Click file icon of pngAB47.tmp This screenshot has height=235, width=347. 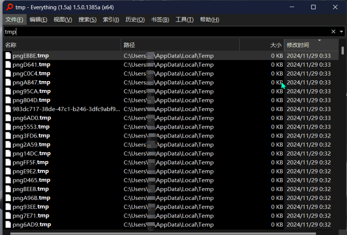tap(8, 82)
